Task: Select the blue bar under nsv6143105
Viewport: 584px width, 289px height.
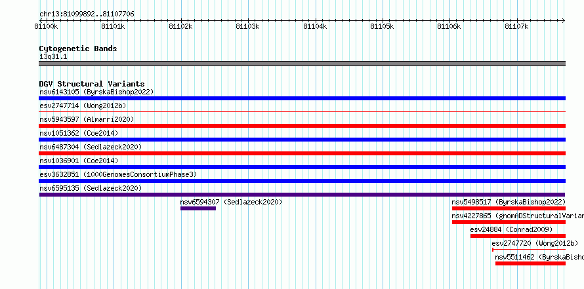Action: 302,98
